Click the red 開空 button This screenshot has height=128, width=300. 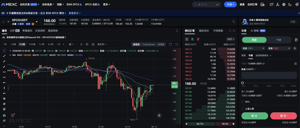pyautogui.click(x=283, y=116)
